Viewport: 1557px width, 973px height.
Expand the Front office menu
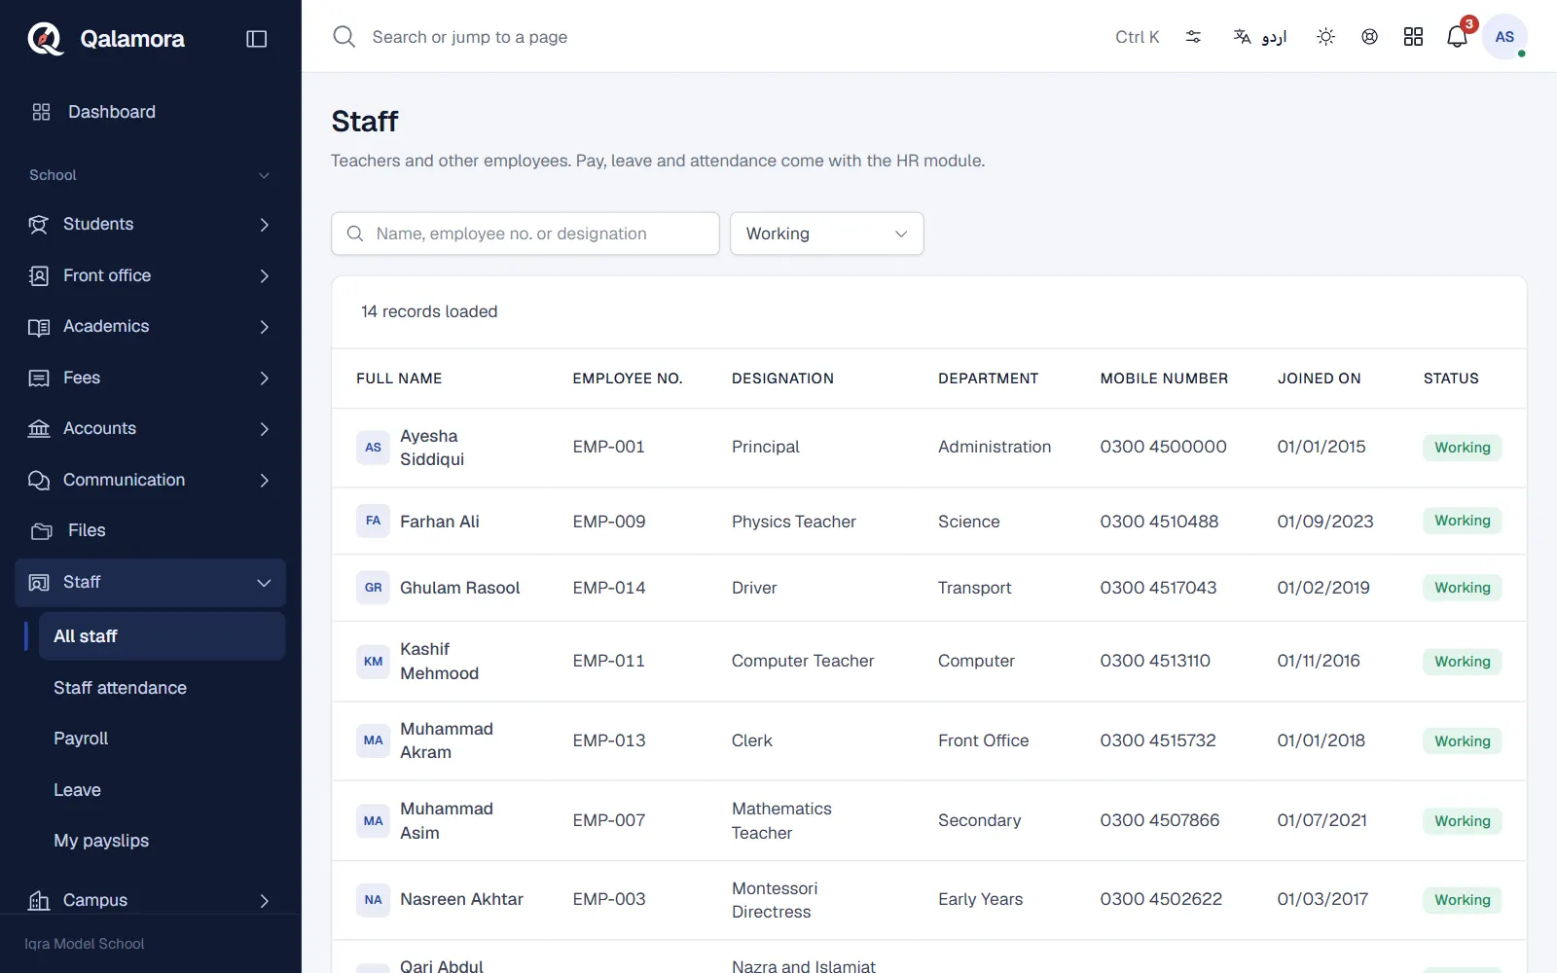point(151,275)
